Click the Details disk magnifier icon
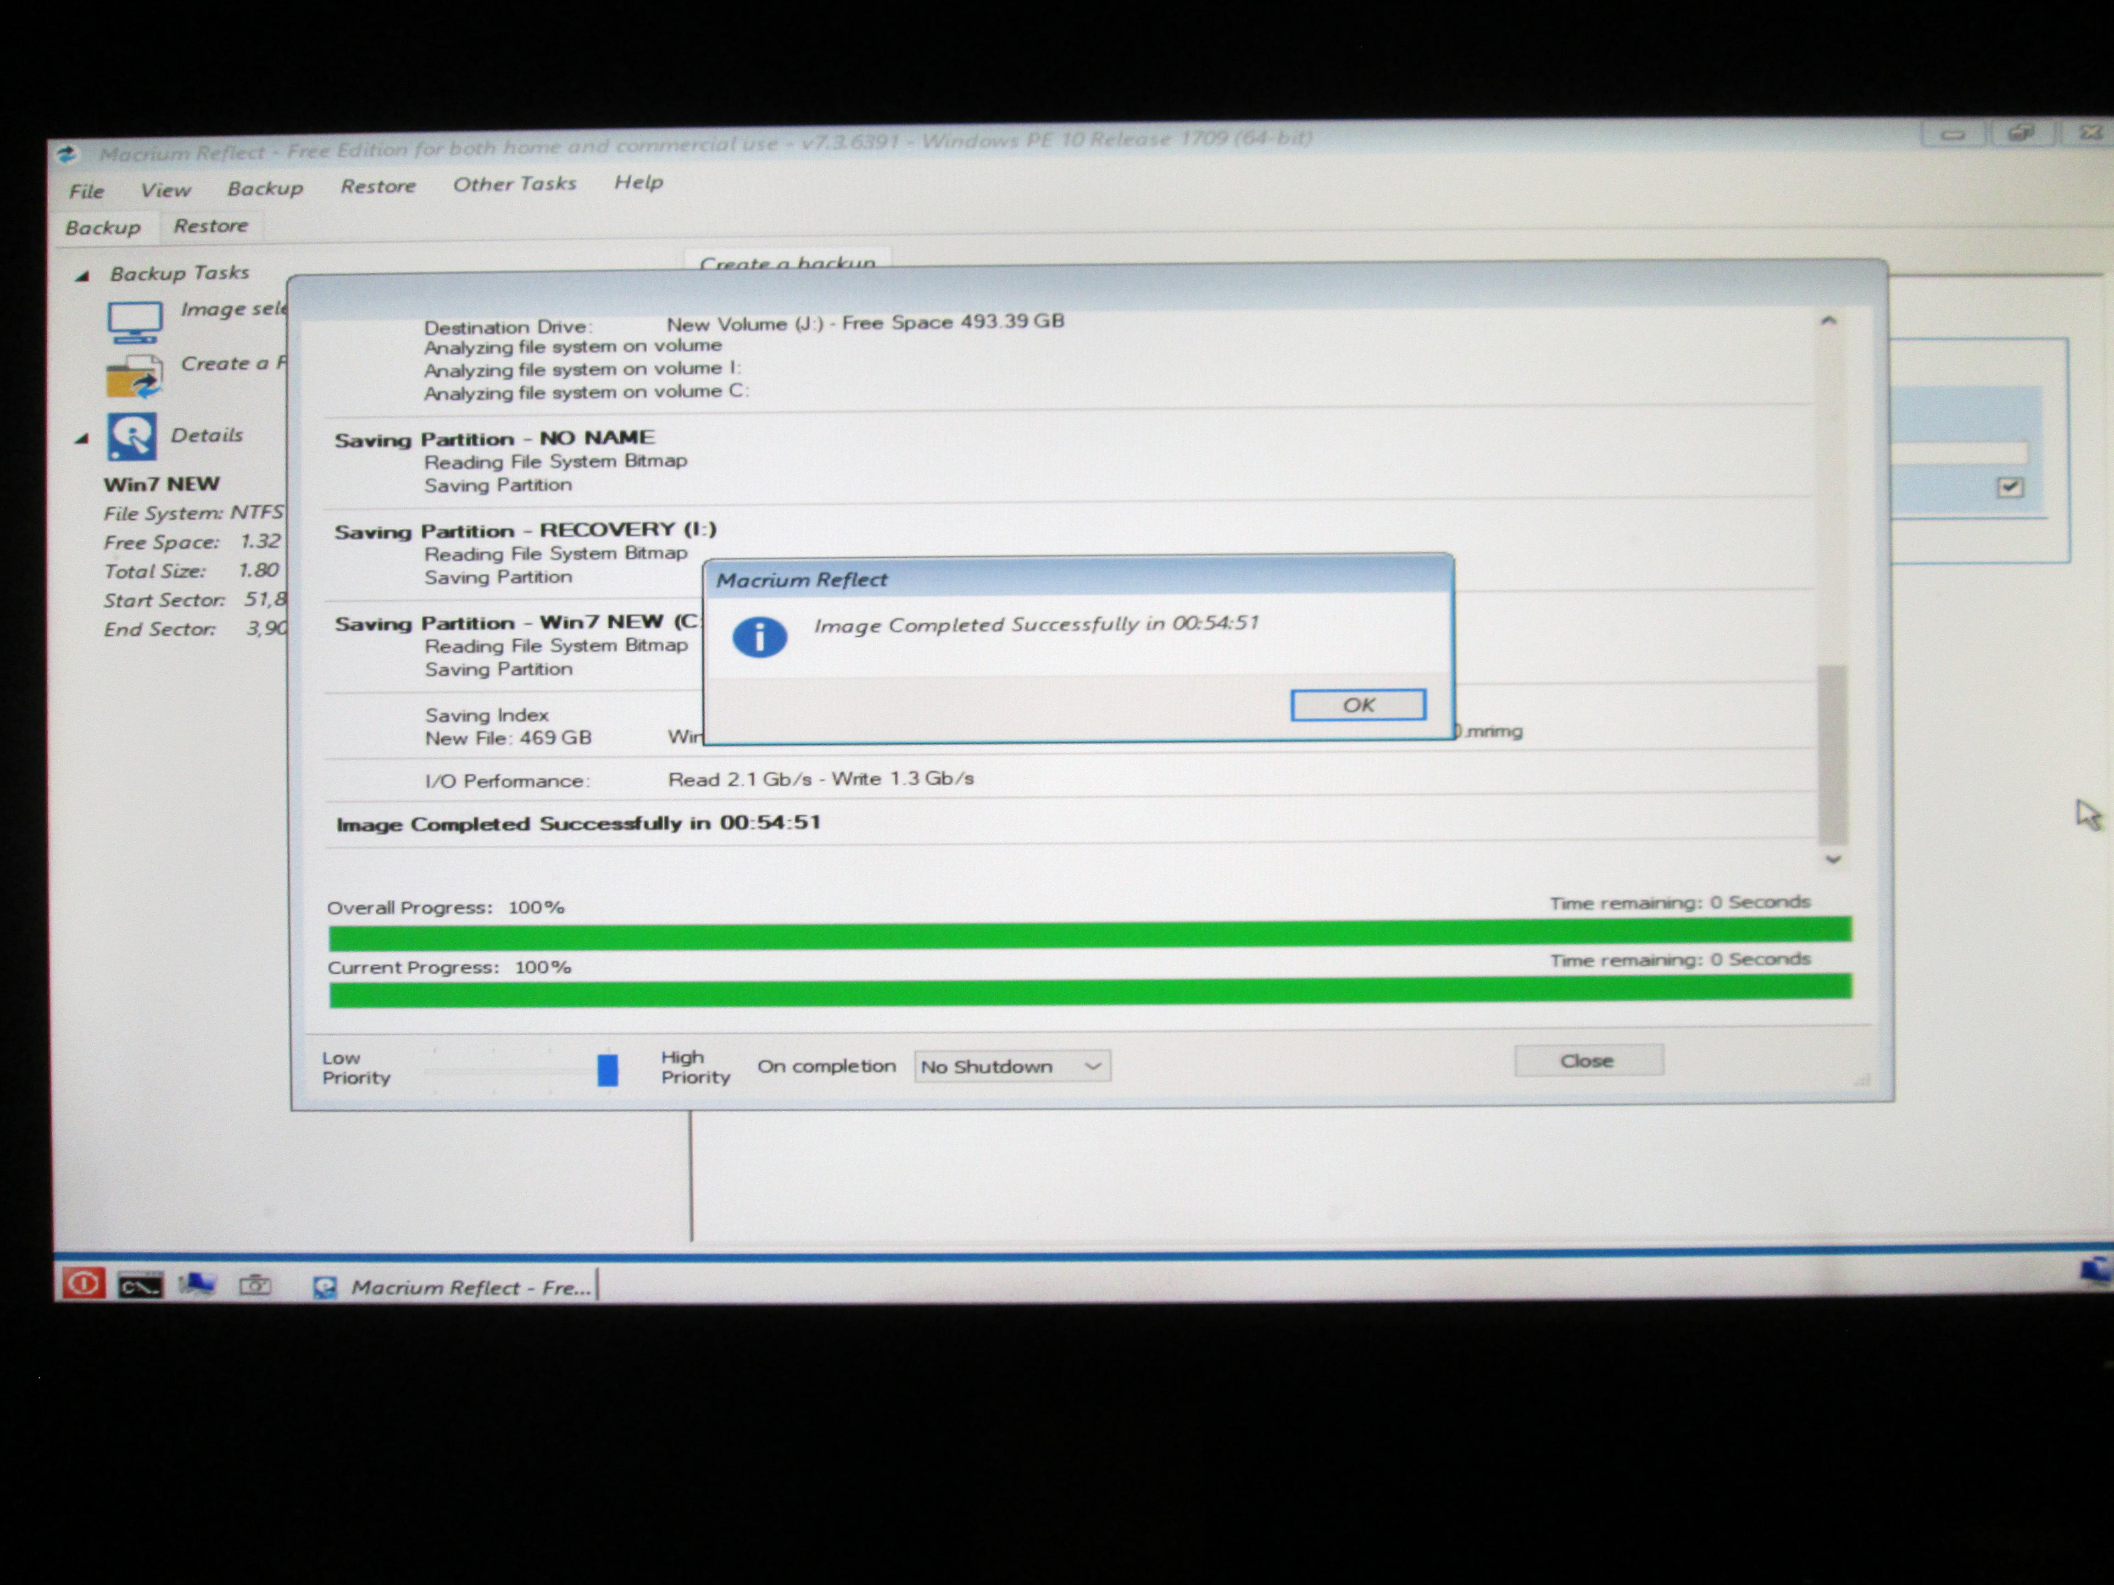Viewport: 2114px width, 1585px height. click(131, 437)
